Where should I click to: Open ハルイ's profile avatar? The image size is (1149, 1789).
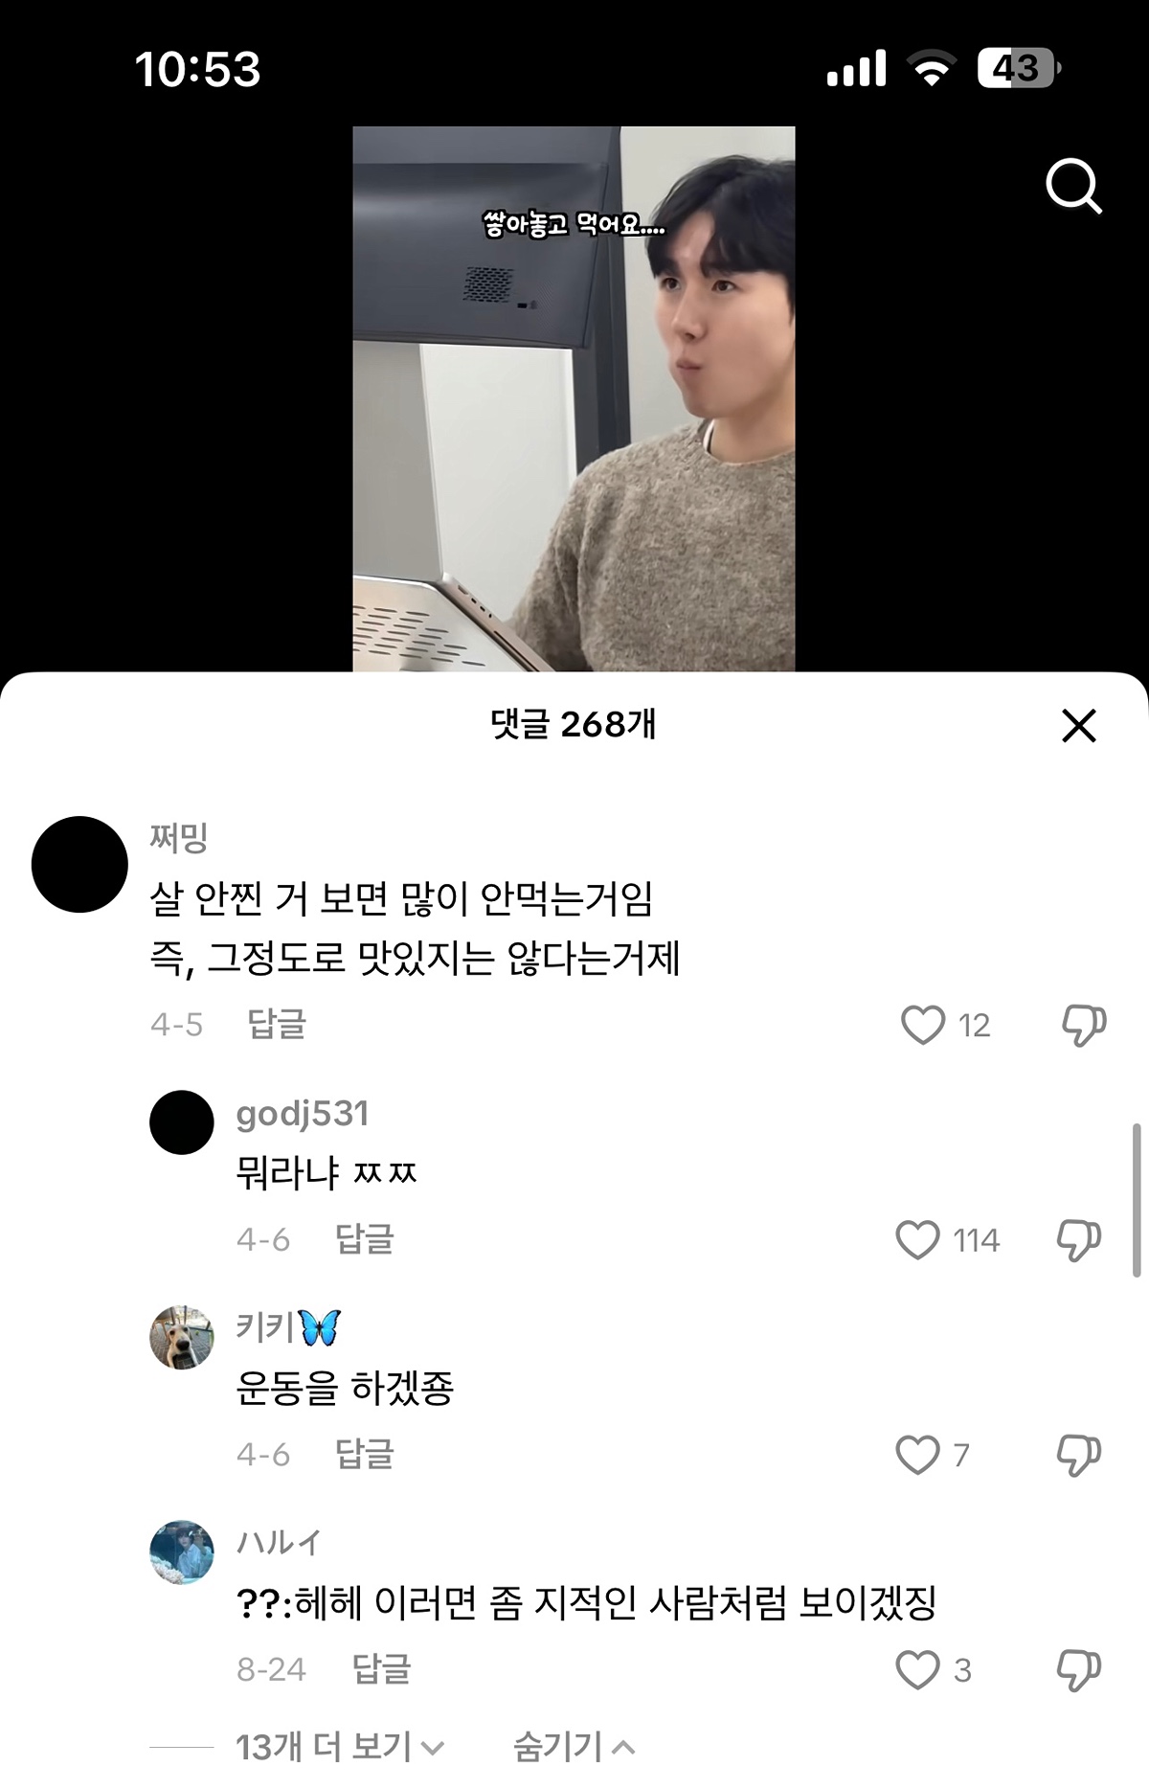point(182,1551)
